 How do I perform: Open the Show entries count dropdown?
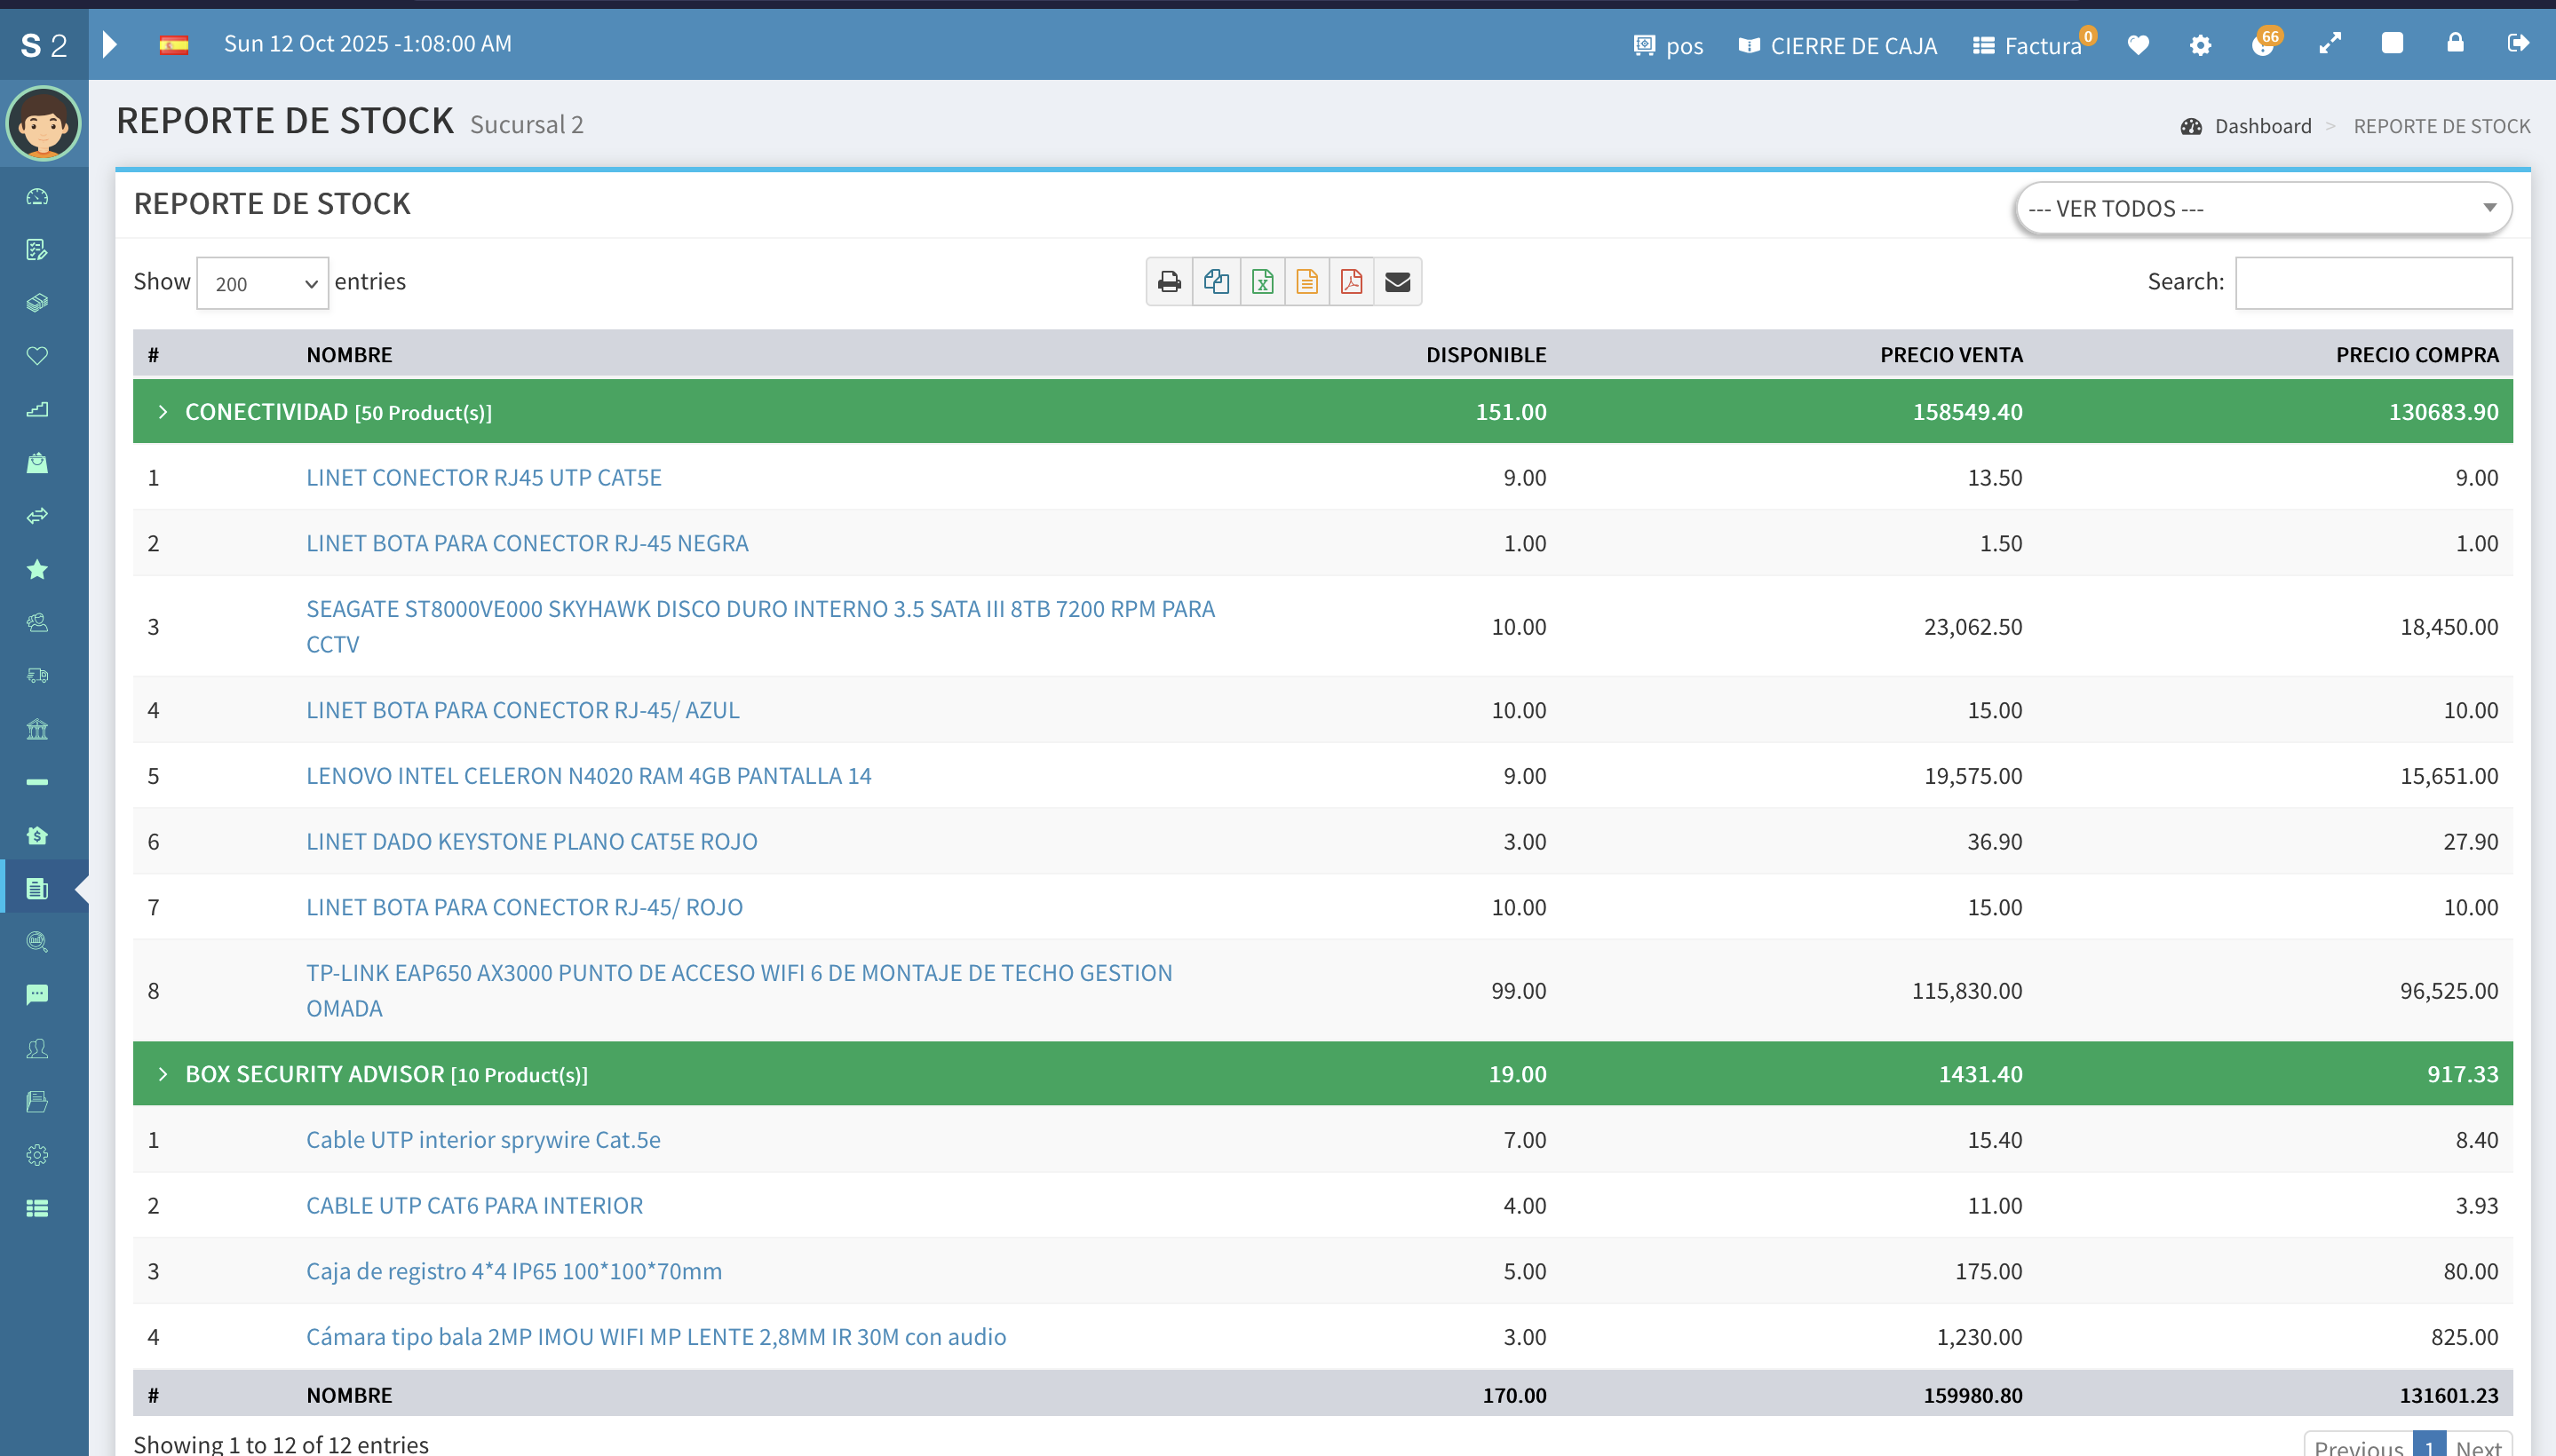[x=262, y=283]
